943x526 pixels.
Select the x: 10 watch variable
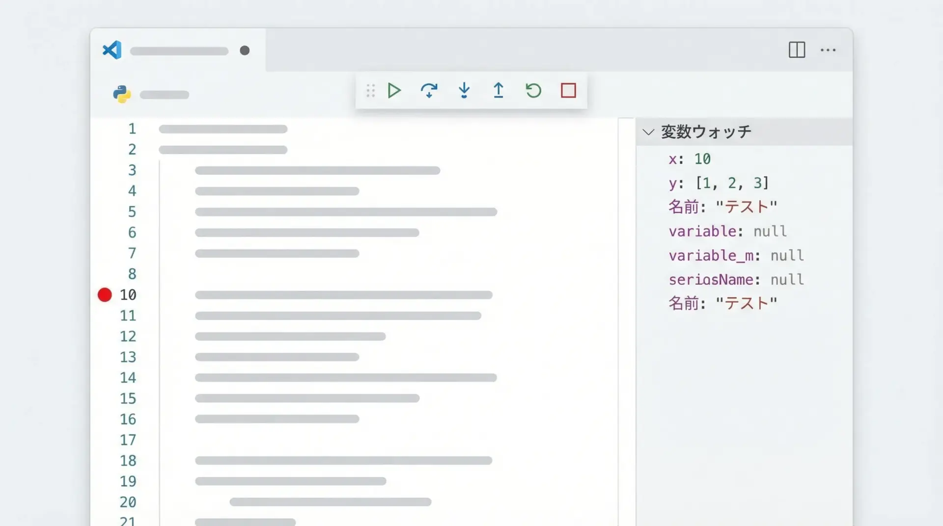coord(690,159)
